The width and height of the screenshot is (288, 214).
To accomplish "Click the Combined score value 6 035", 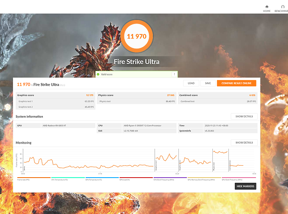I will (x=252, y=95).
